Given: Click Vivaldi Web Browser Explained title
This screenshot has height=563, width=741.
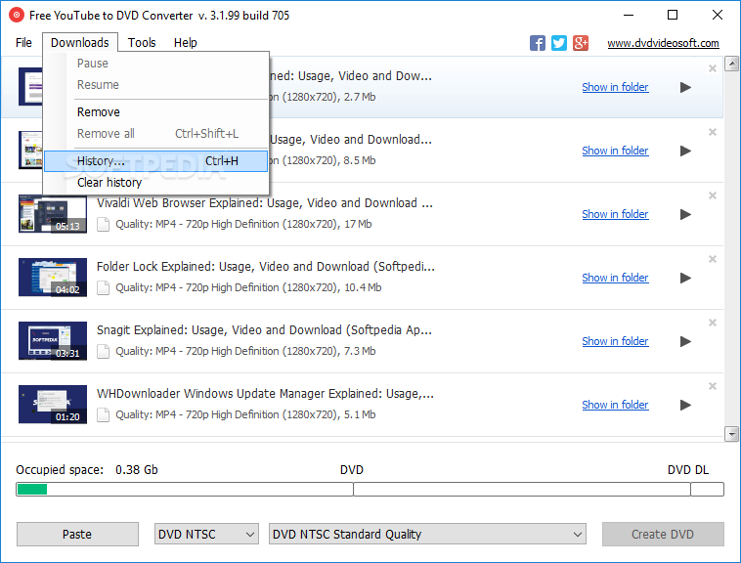Looking at the screenshot, I should click(265, 203).
